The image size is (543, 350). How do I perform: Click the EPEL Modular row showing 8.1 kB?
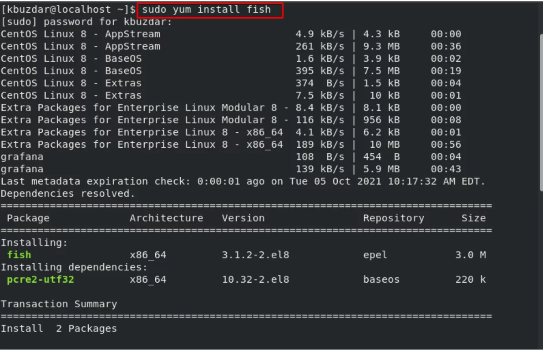pos(231,108)
